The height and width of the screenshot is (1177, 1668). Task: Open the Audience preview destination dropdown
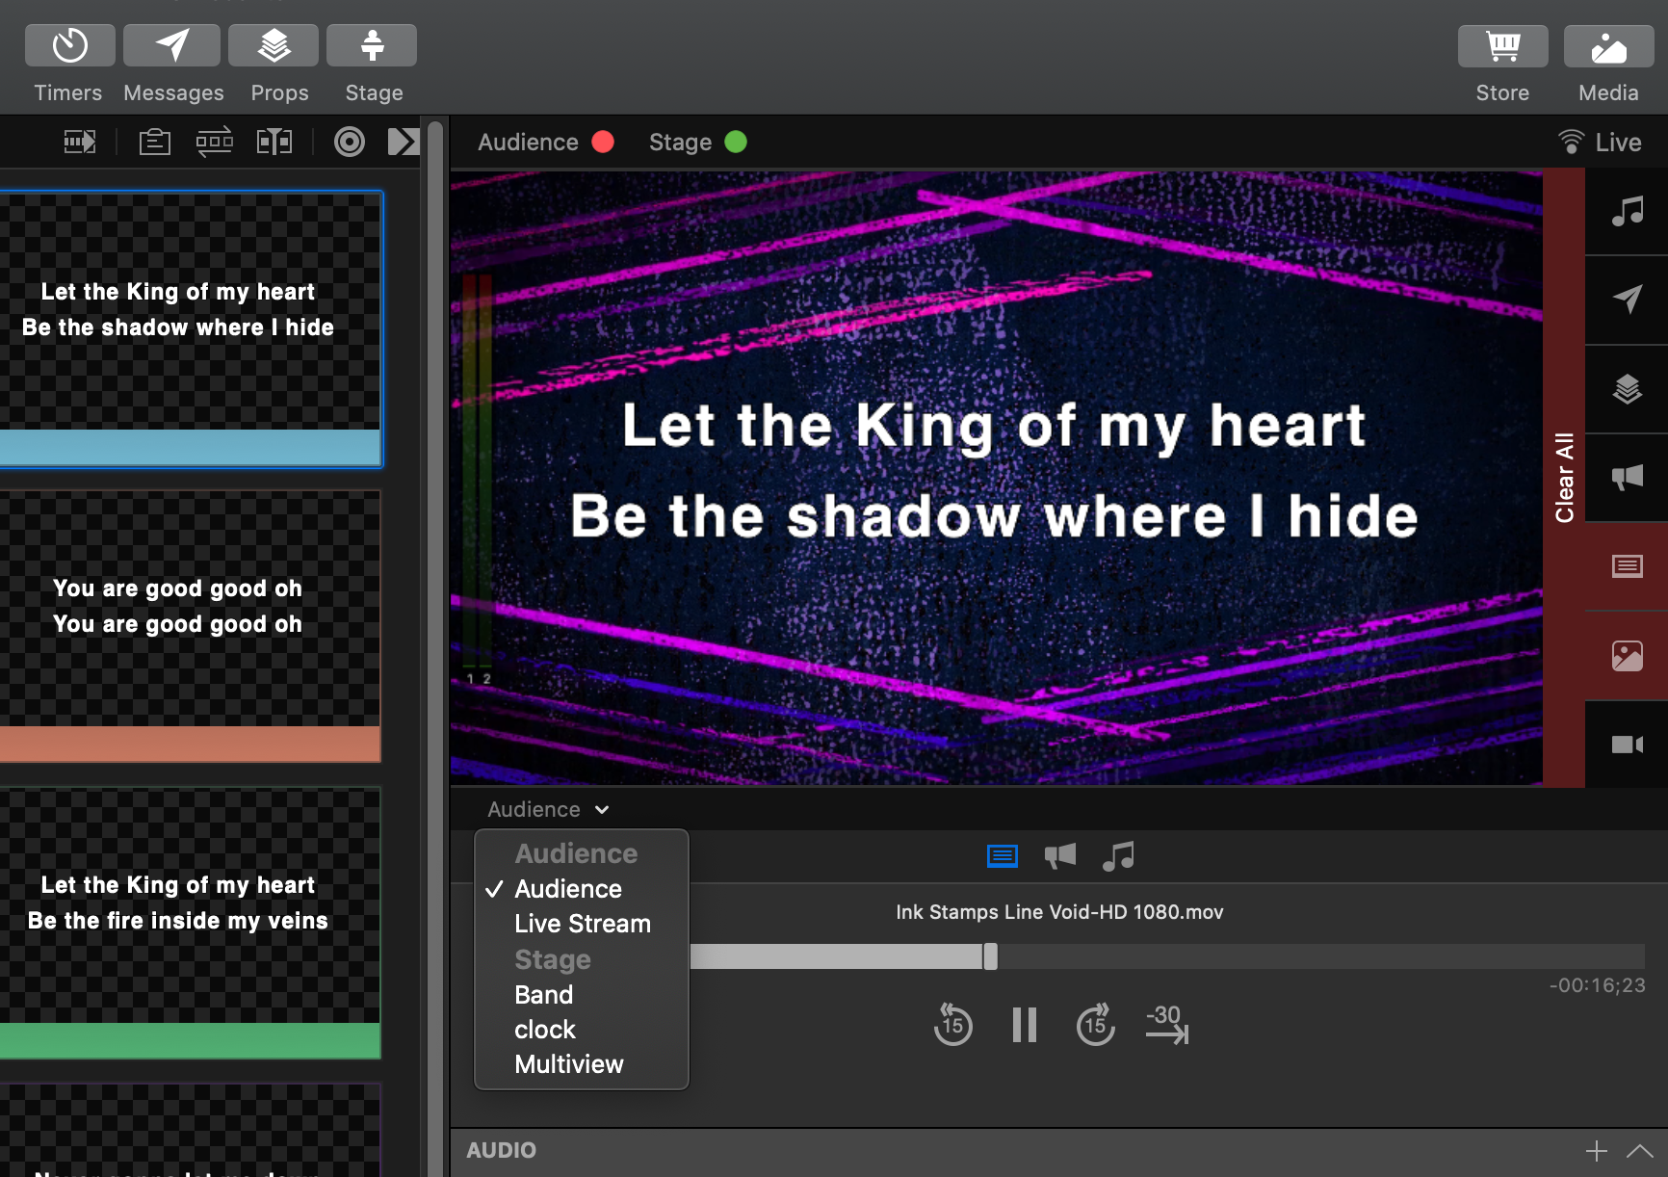pos(546,809)
